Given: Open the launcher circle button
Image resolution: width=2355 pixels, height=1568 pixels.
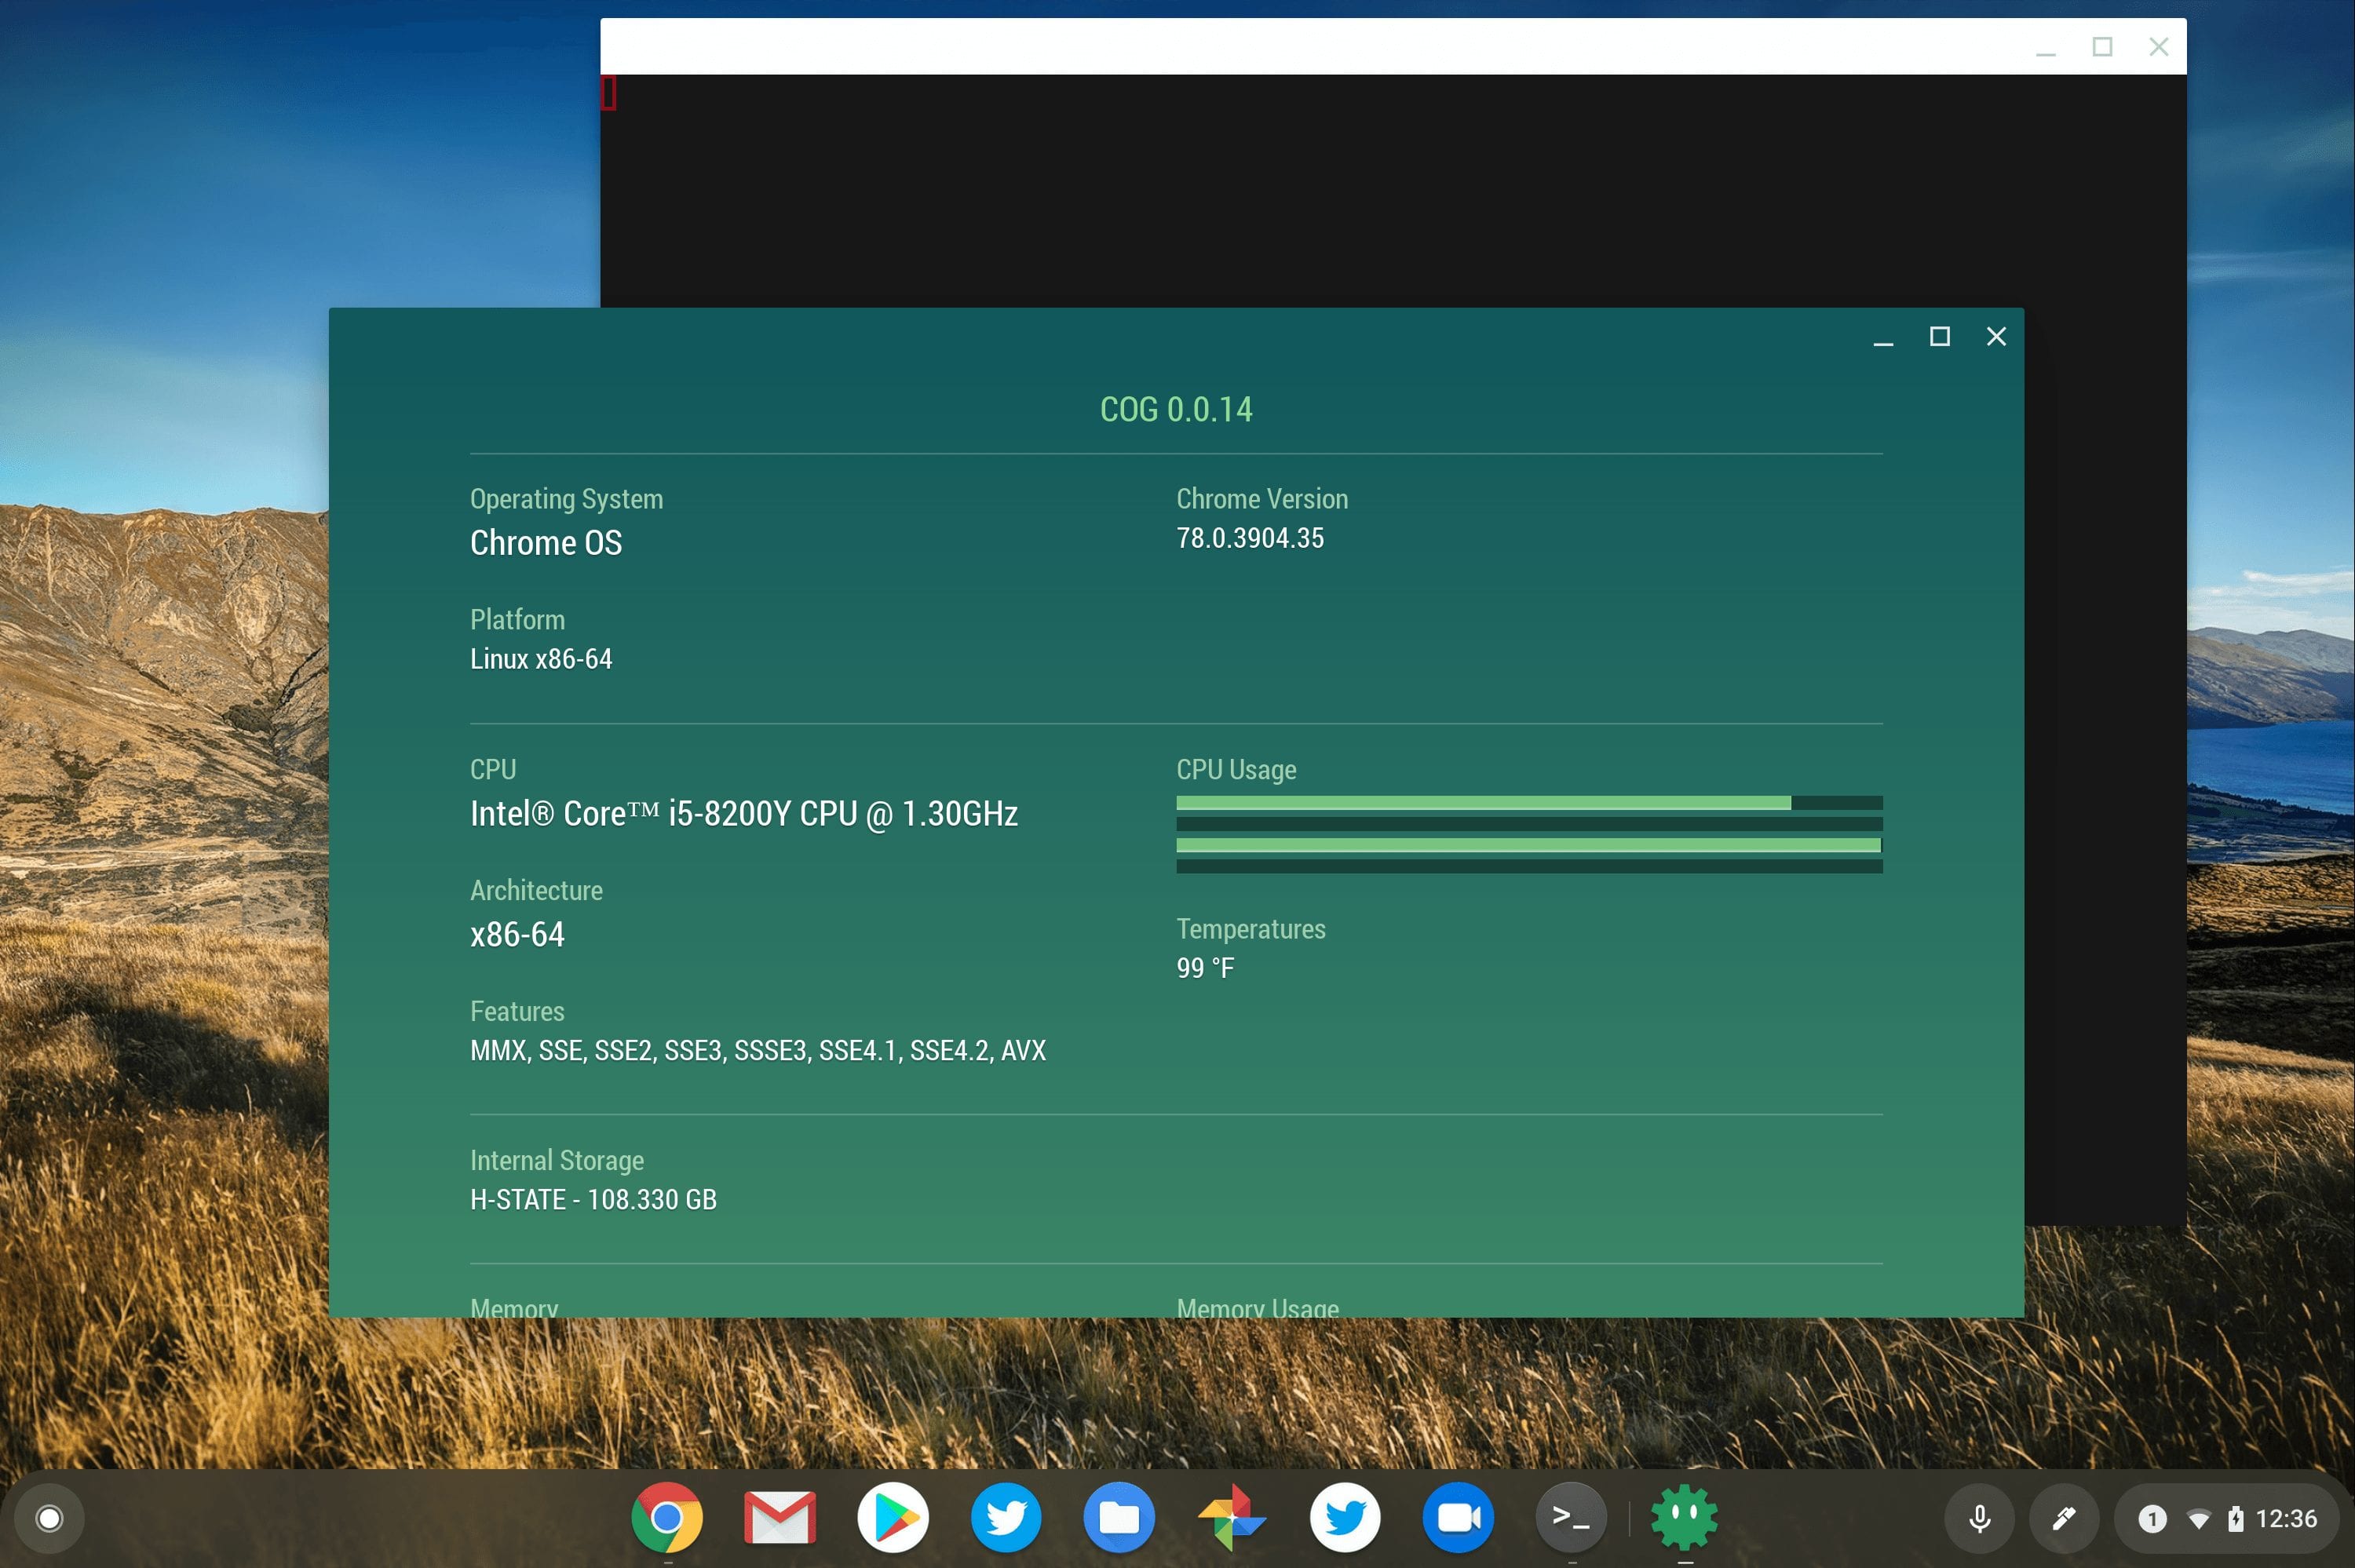Looking at the screenshot, I should pos(49,1518).
